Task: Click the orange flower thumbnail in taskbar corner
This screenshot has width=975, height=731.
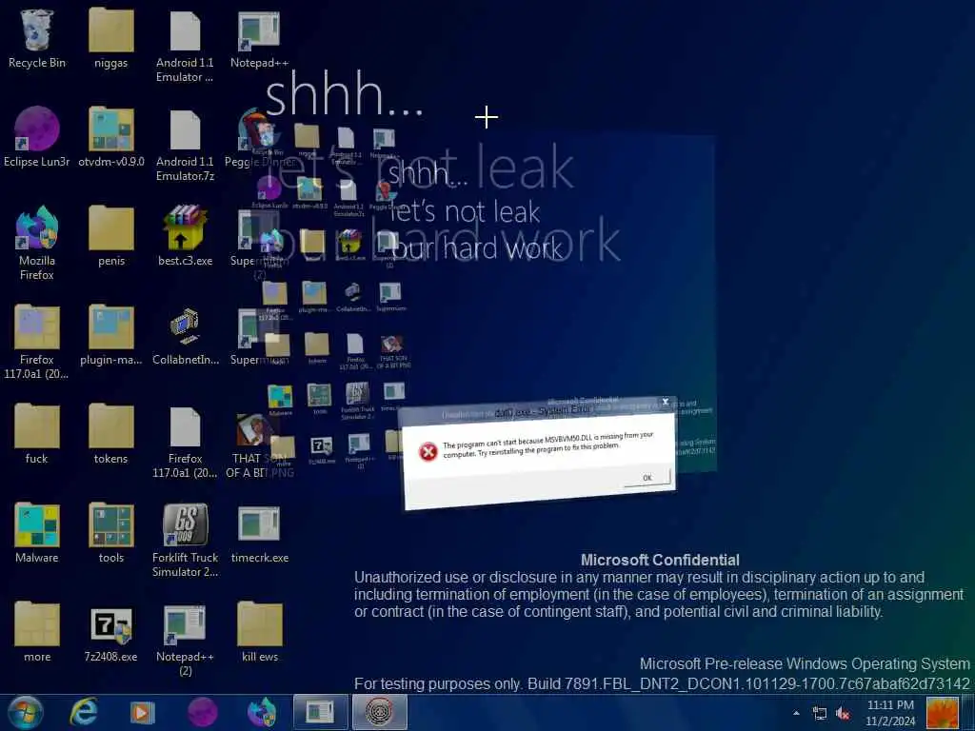Action: point(942,713)
